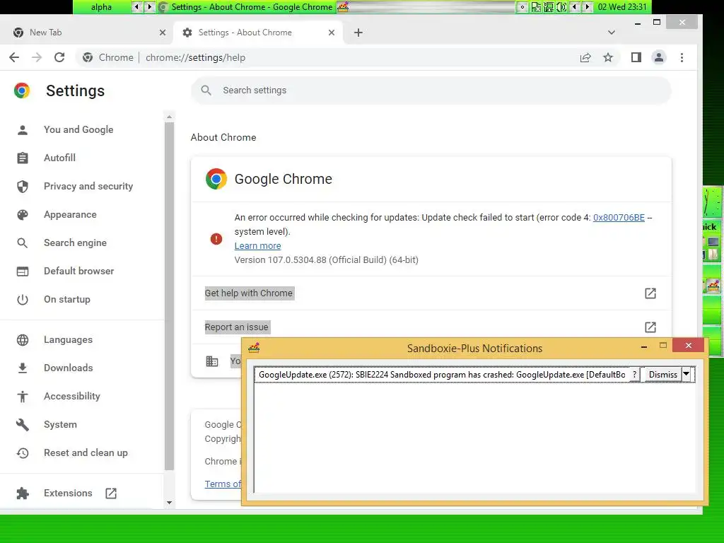Click the Search engine magnifier icon
Screen dimensions: 724x543
[22, 243]
